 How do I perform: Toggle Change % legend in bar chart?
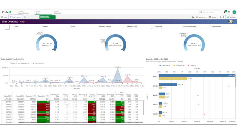pos(193,65)
